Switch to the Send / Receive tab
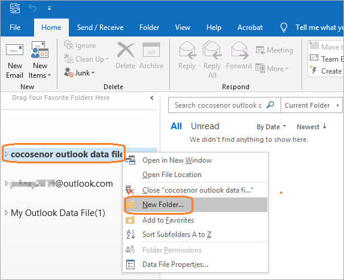Image resolution: width=344 pixels, height=280 pixels. pyautogui.click(x=101, y=28)
